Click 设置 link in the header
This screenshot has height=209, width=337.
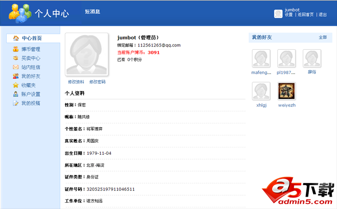[289, 14]
